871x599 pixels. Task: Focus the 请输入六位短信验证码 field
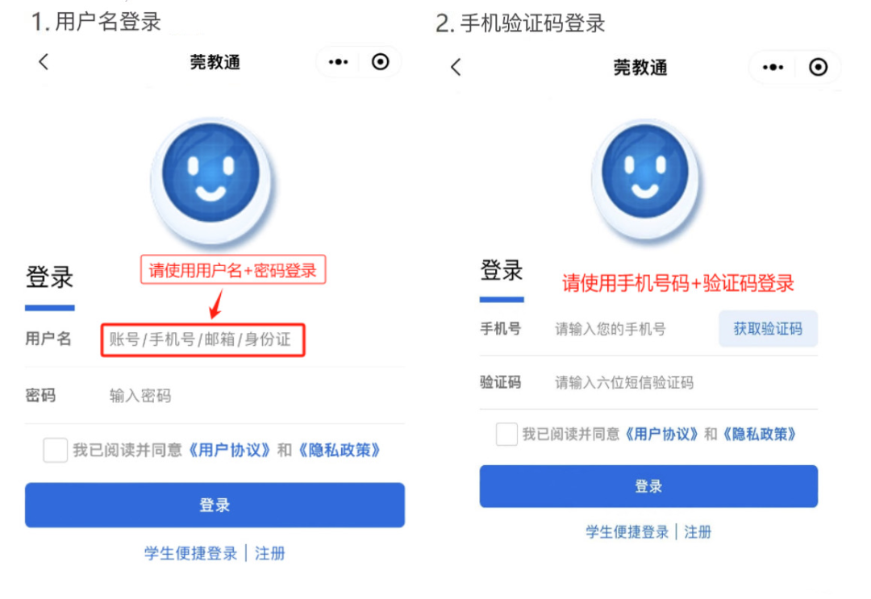tap(685, 382)
